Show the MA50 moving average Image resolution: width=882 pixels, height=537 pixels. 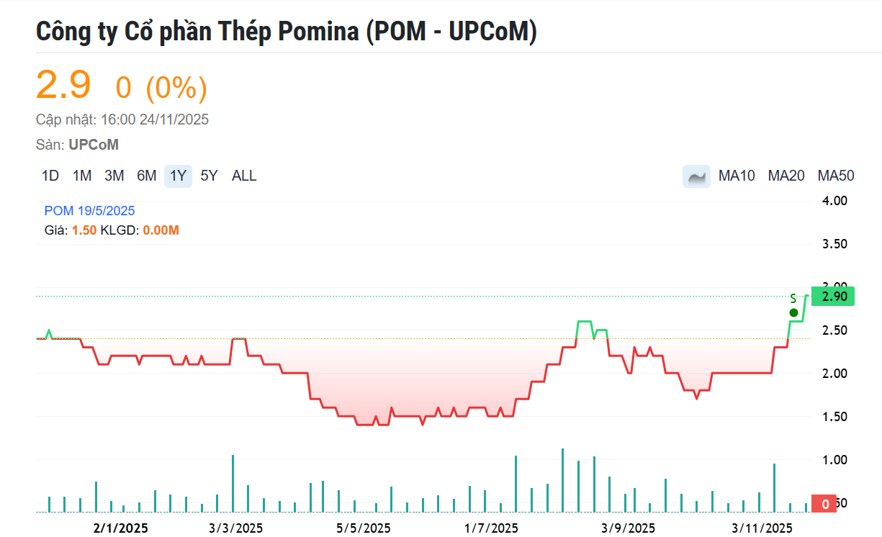pos(835,176)
